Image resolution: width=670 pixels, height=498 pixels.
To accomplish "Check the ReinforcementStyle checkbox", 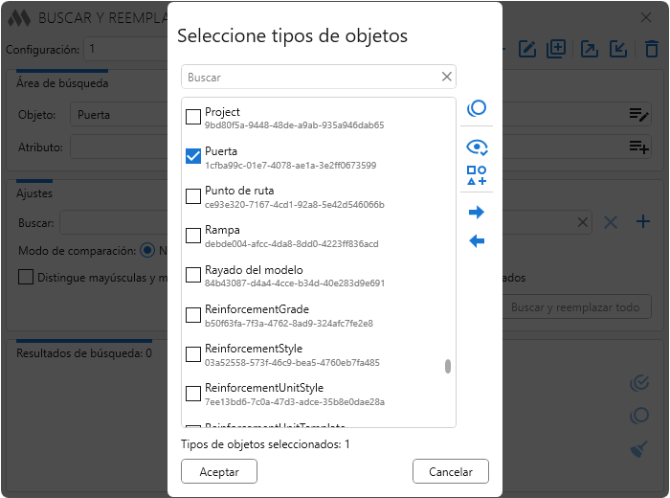I will pos(193,354).
